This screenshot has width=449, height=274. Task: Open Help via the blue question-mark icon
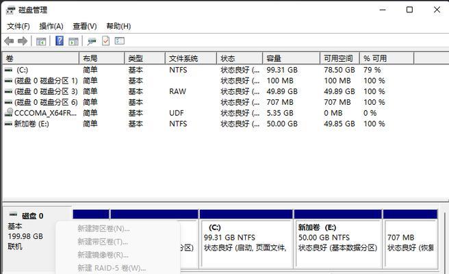[60, 41]
